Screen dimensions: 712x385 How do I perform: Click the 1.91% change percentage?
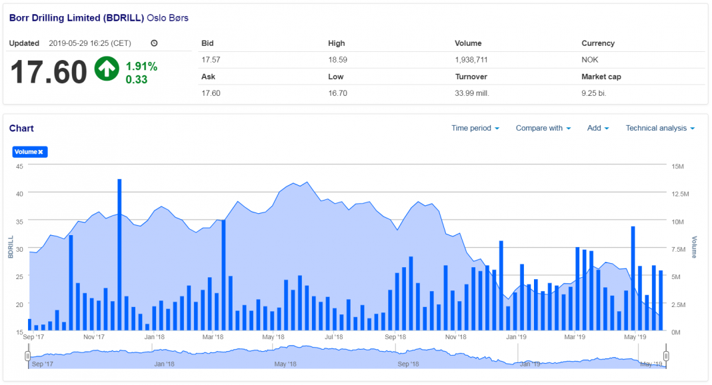point(142,67)
